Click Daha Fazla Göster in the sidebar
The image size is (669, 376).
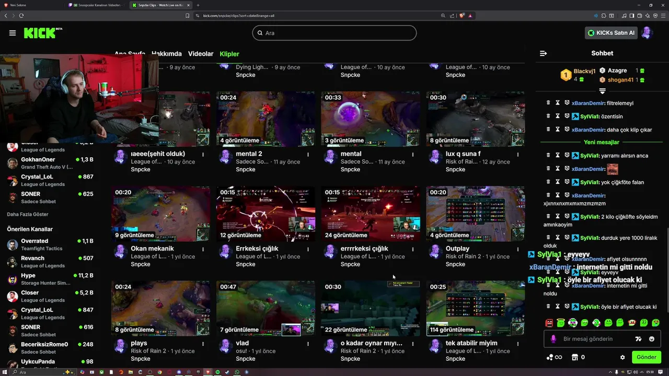click(x=28, y=214)
